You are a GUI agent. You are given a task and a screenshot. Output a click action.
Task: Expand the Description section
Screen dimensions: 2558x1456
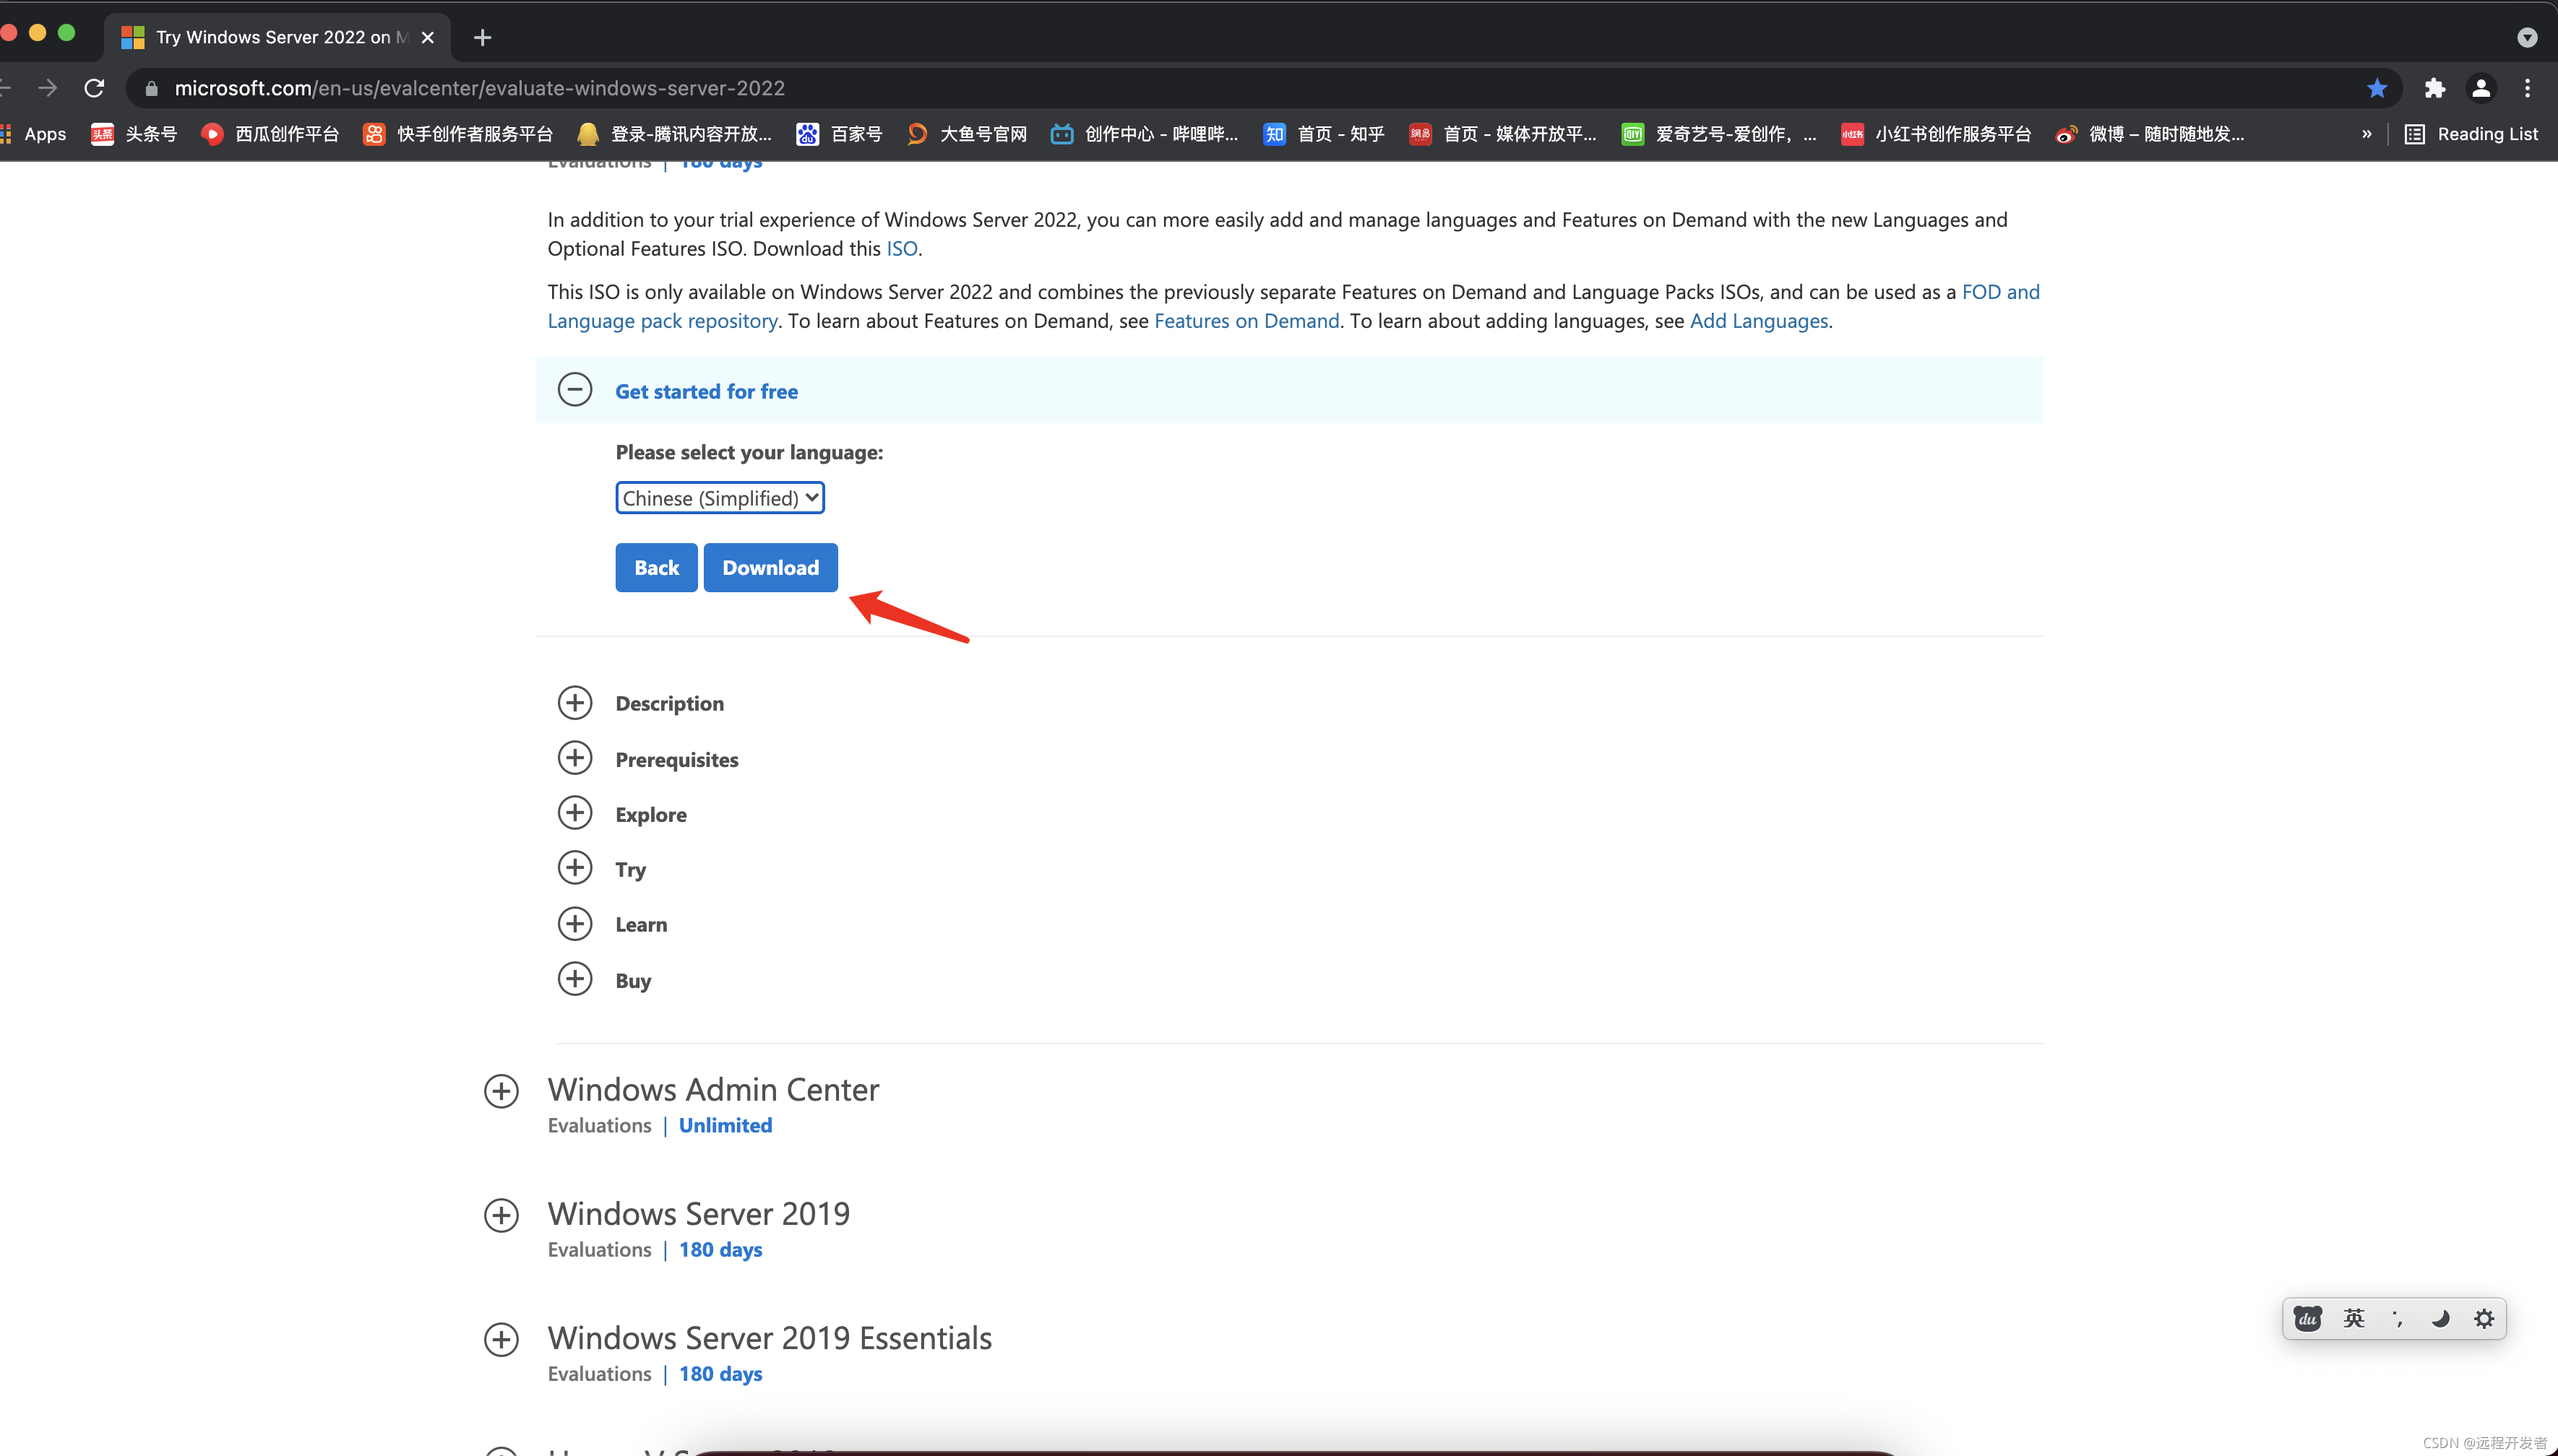tap(574, 703)
